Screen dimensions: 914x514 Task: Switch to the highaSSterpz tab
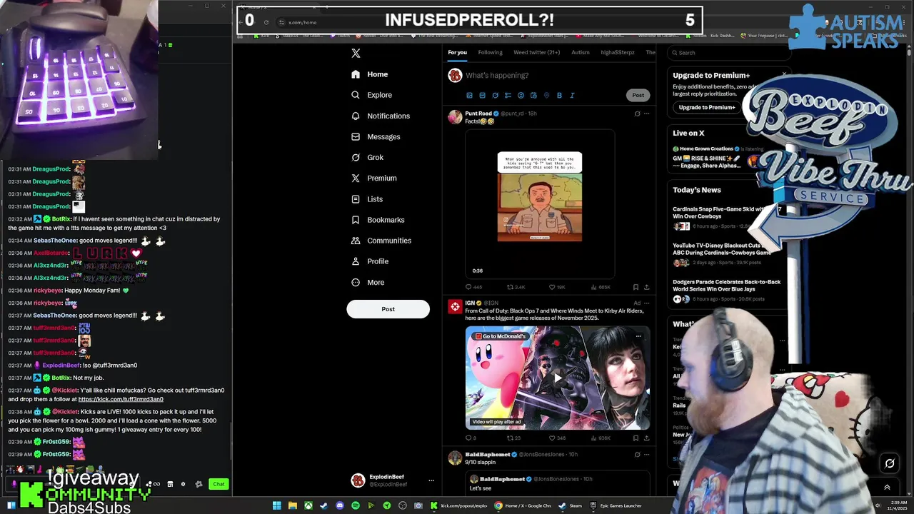pos(618,52)
